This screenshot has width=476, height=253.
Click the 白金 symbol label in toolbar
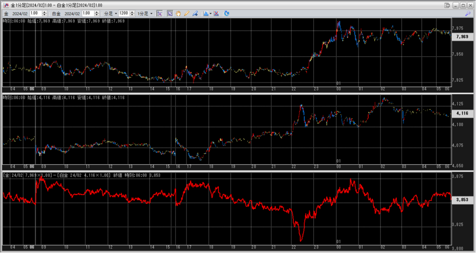click(56, 13)
